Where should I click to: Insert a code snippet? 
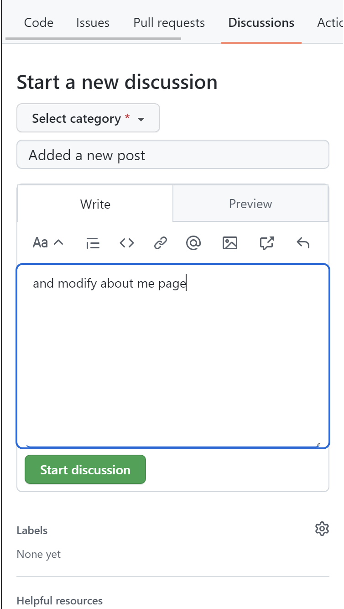pyautogui.click(x=127, y=242)
